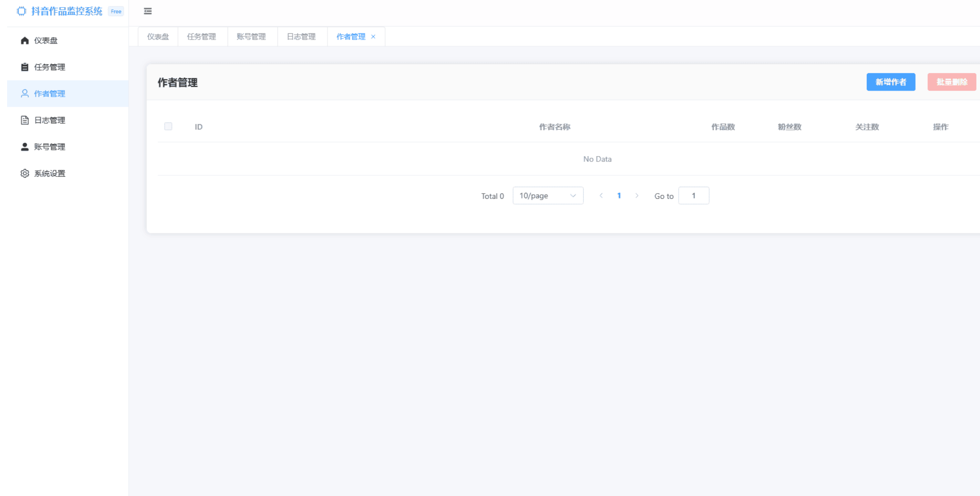This screenshot has width=980, height=496.
Task: Click the user outline icon for 作者管理
Action: [x=25, y=94]
